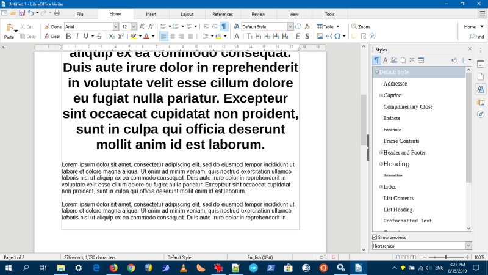The image size is (488, 275).
Task: Open the font name dropdown
Action: coord(116,27)
